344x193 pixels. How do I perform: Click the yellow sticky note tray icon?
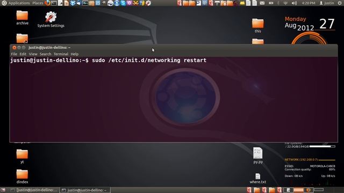[x=242, y=3]
